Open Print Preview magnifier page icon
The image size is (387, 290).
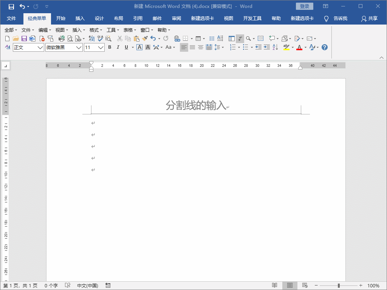(x=70, y=39)
